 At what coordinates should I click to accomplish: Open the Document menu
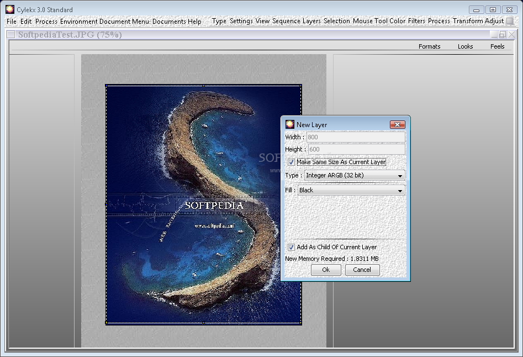115,22
